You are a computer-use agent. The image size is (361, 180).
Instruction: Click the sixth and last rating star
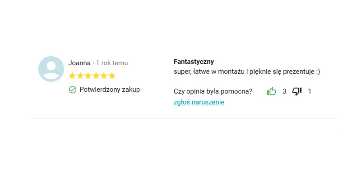[x=112, y=76]
